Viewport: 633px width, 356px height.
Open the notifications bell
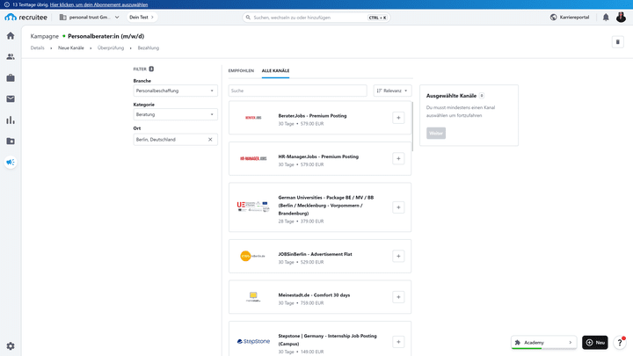(606, 18)
